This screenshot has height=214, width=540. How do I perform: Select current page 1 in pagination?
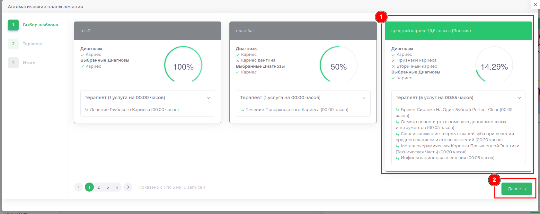pyautogui.click(x=89, y=187)
